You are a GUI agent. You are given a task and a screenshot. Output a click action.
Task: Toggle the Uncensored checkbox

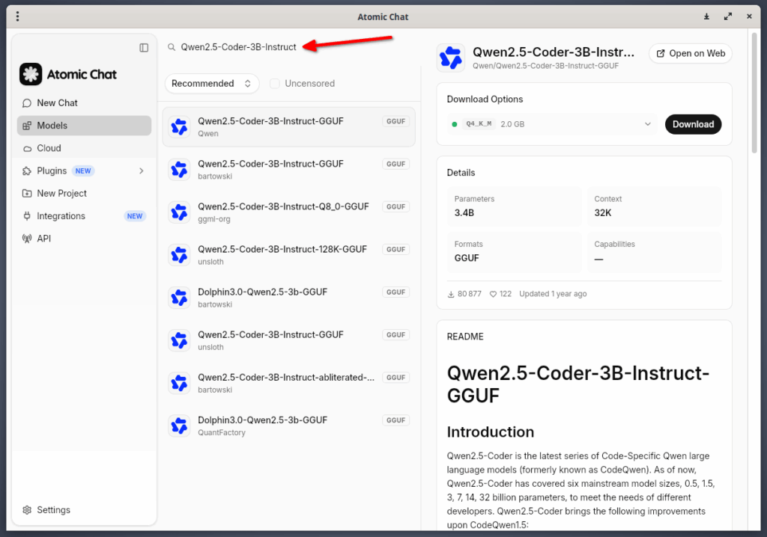(275, 84)
